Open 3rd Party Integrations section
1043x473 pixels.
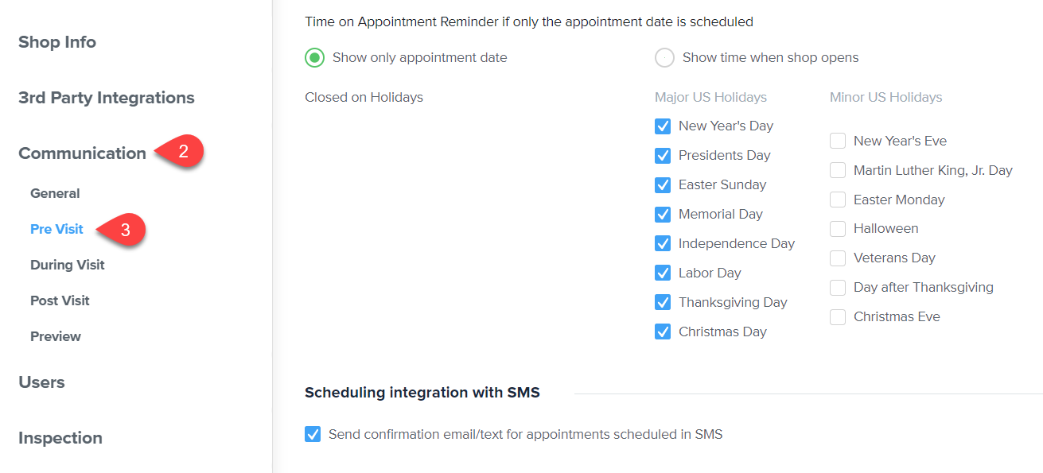coord(107,98)
